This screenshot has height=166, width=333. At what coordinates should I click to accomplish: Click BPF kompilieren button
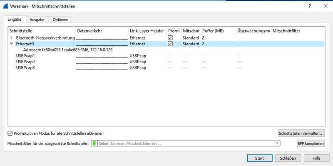[x=311, y=144]
